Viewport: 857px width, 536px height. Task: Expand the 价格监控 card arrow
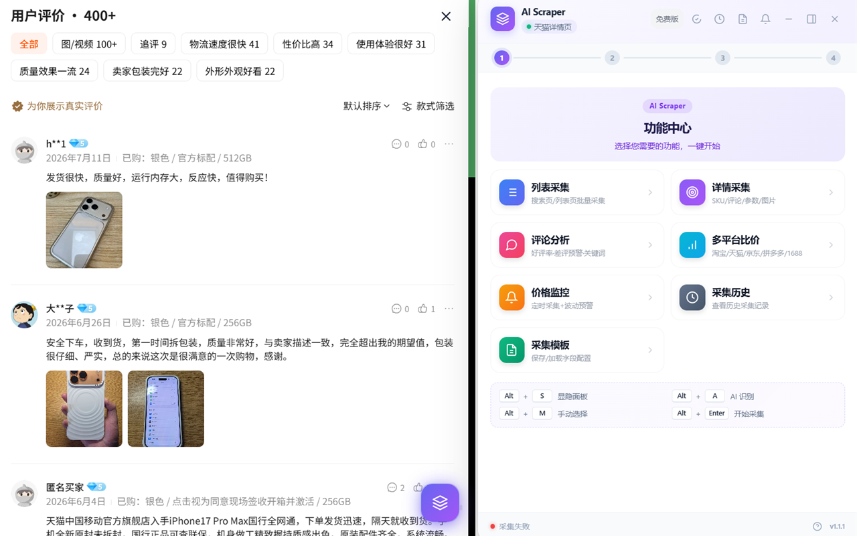(650, 297)
